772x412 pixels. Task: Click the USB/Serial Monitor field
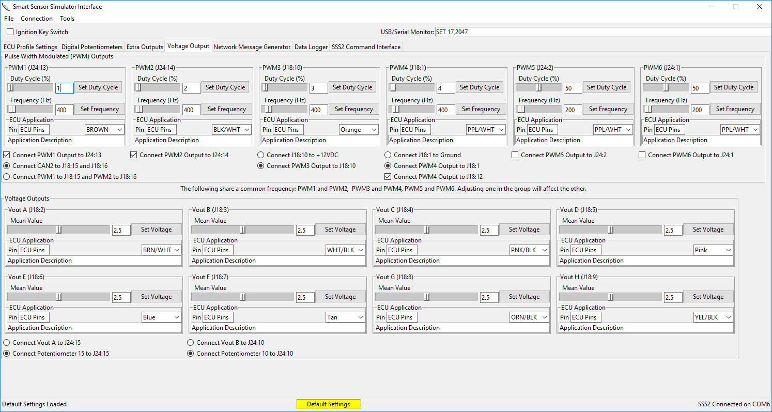[602, 32]
